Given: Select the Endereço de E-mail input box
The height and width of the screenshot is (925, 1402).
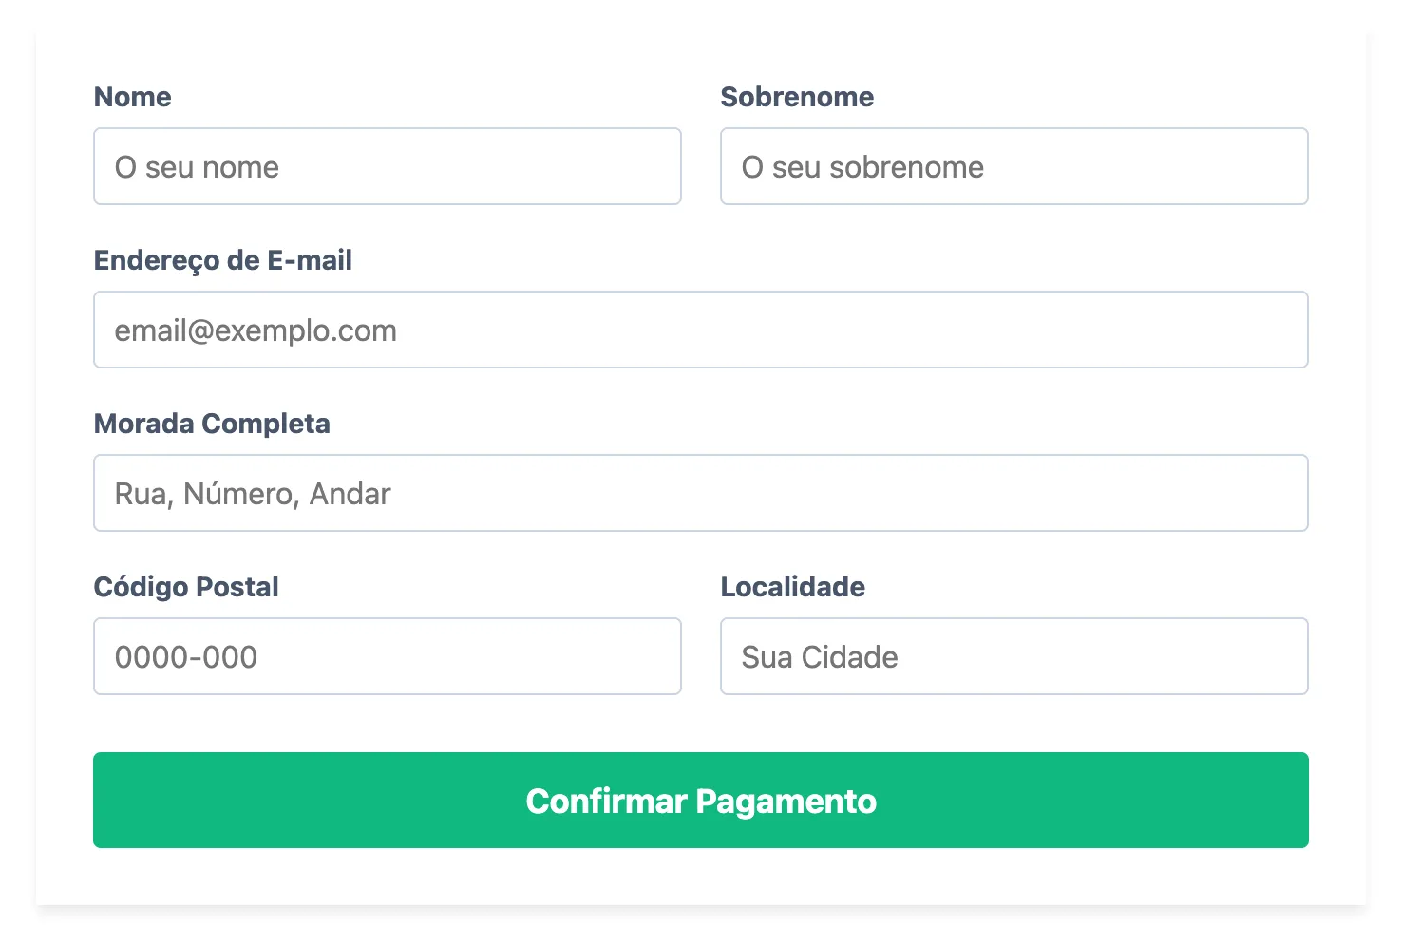Looking at the screenshot, I should pyautogui.click(x=701, y=330).
